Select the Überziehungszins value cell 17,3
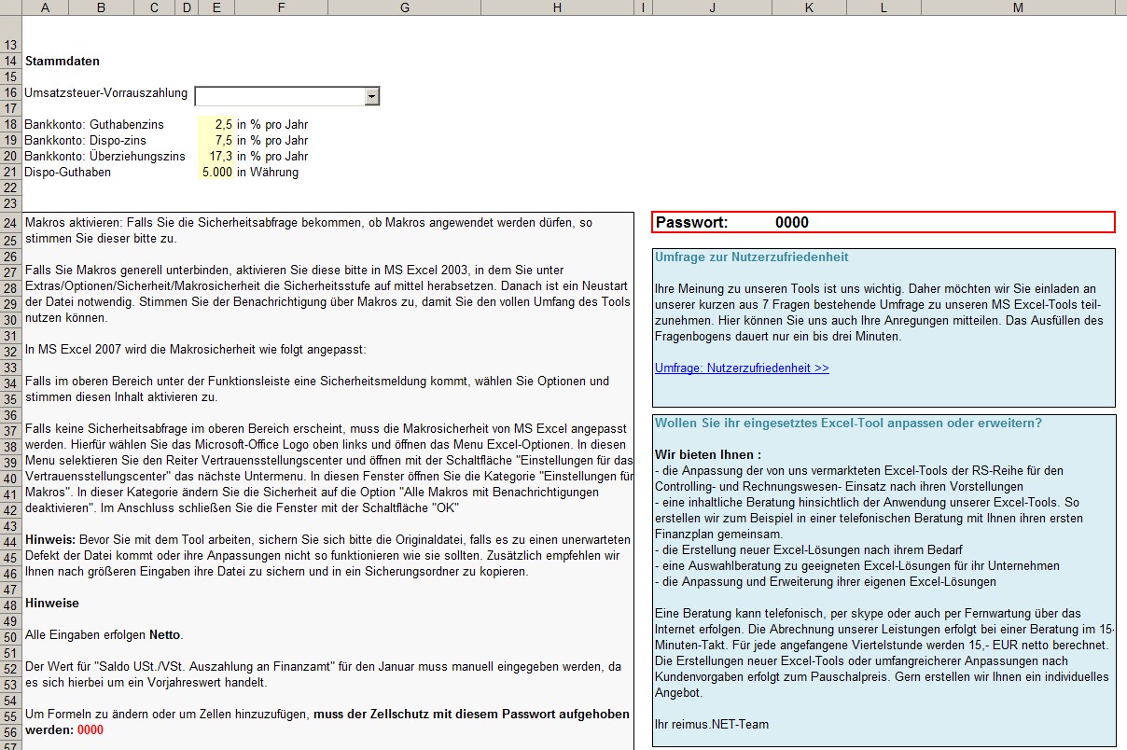The width and height of the screenshot is (1127, 750). coord(216,157)
